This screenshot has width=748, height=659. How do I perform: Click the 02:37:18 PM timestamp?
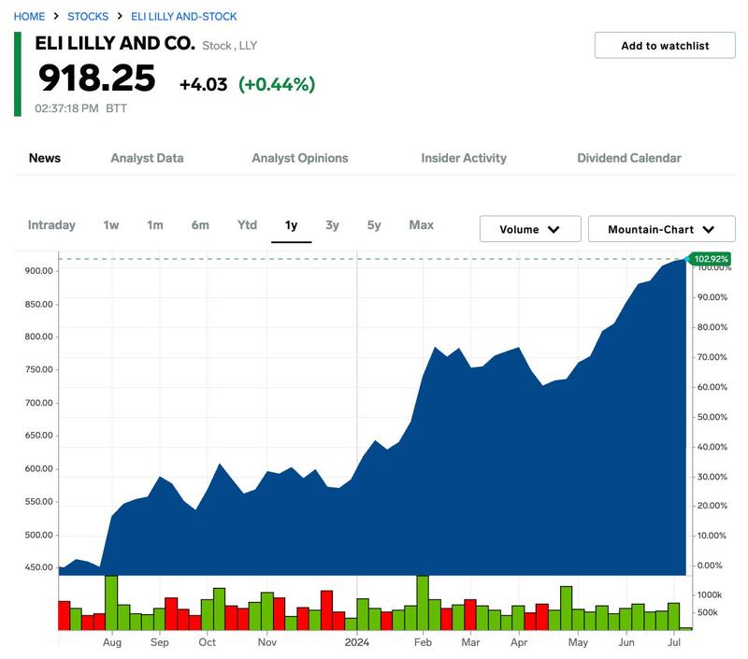pos(66,108)
